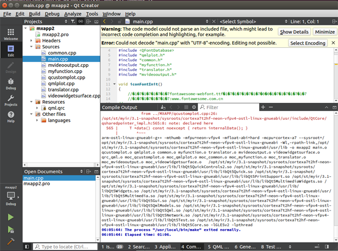Screen dimensions: 338x251
Task: Collapse the Other files node
Action: click(x=31, y=114)
